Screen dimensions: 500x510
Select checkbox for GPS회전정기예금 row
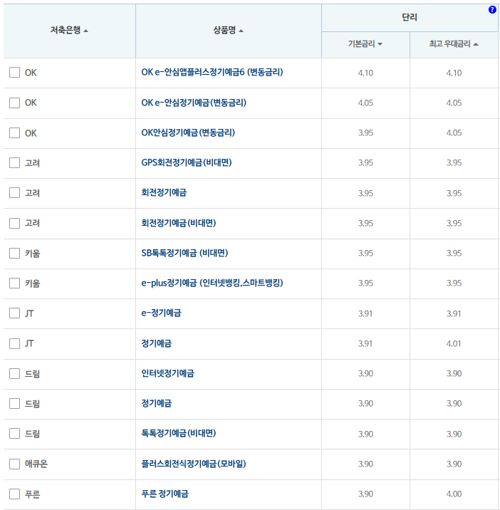(x=15, y=162)
